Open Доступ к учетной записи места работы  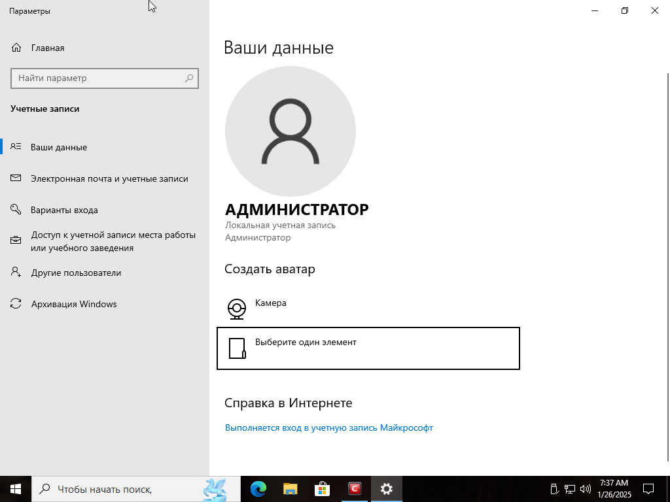tap(105, 241)
